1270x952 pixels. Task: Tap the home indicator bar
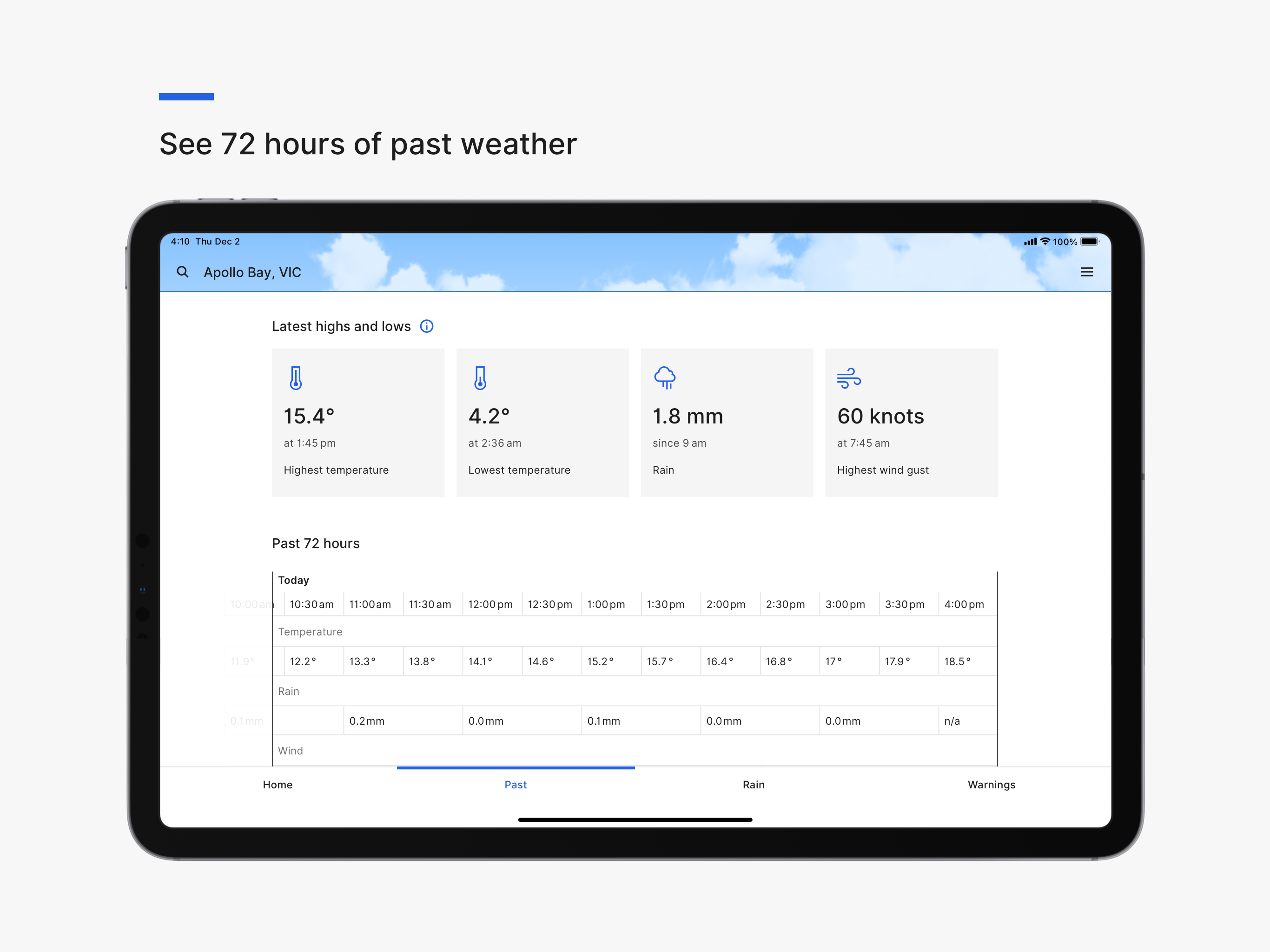coord(635,820)
